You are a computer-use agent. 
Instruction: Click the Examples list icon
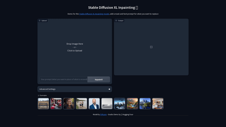click(38, 96)
